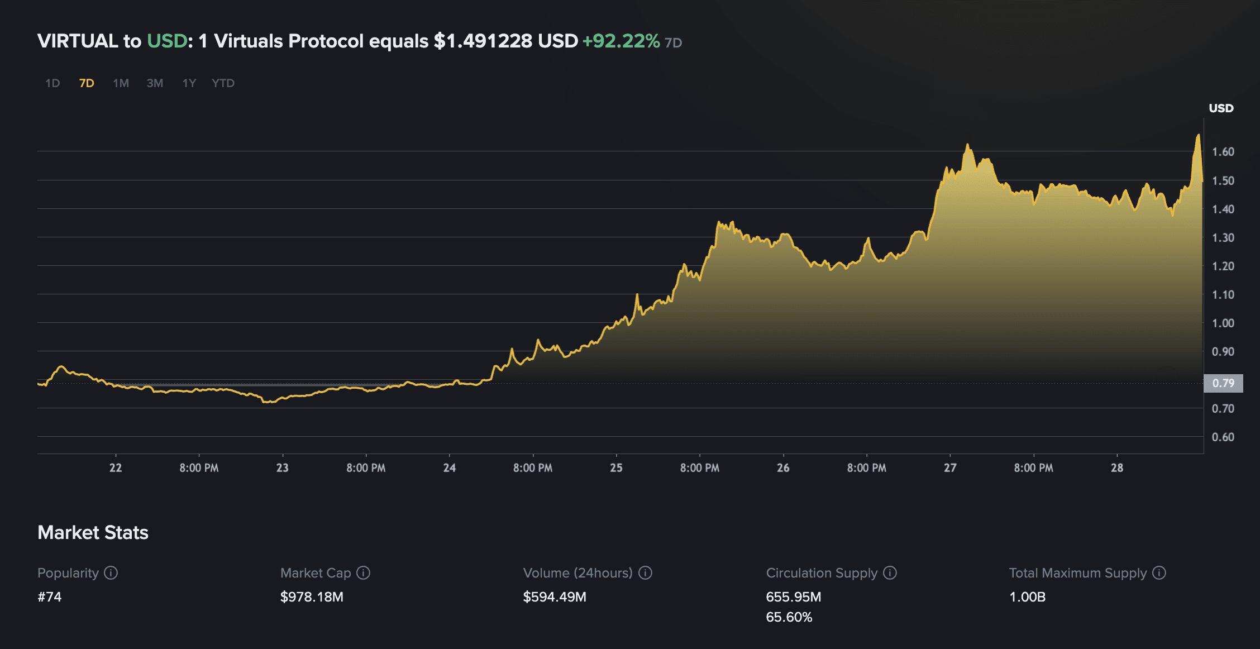Click the 0.79 price marker label
Screen dimensions: 1260x649
(x=1223, y=383)
